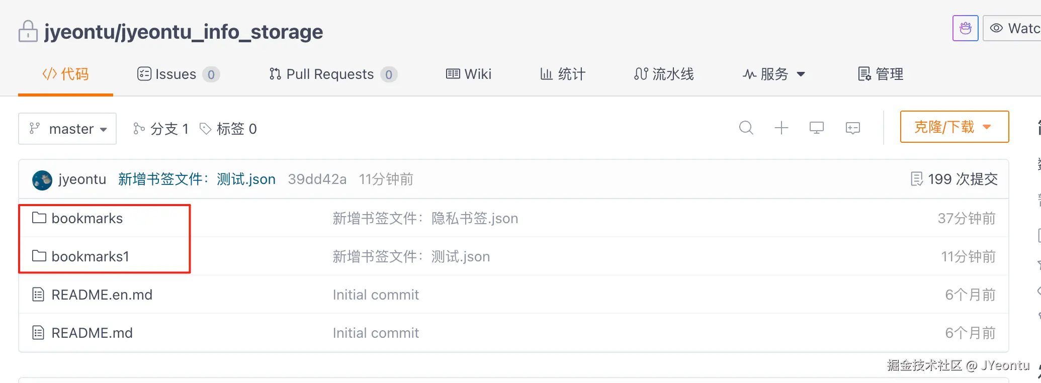
Task: Expand the 服务 services menu
Action: click(x=774, y=74)
